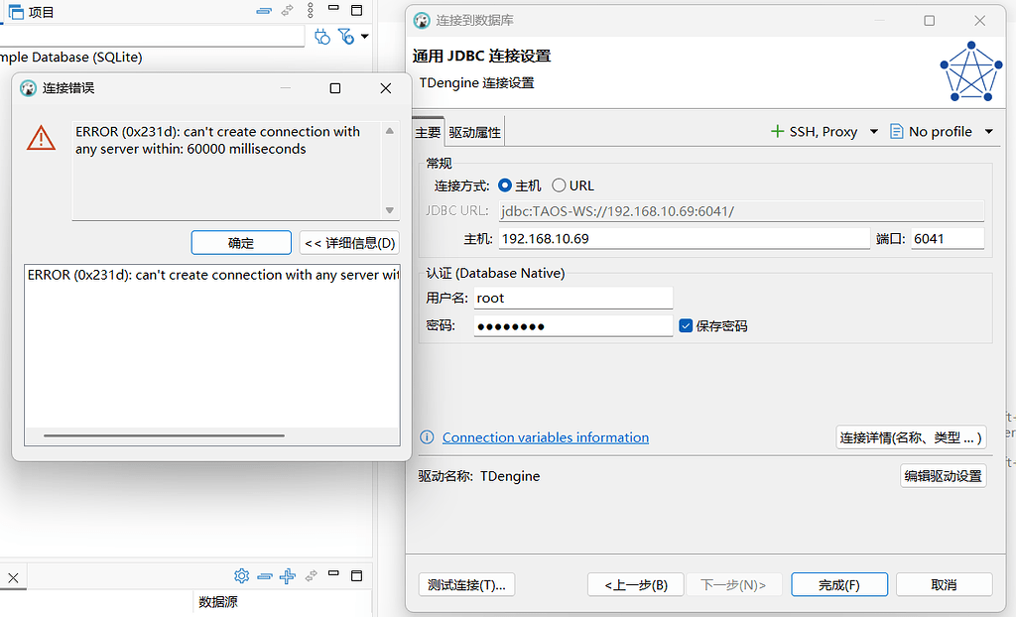Minimize the bottom panel view
1016x617 pixels.
pyautogui.click(x=333, y=573)
